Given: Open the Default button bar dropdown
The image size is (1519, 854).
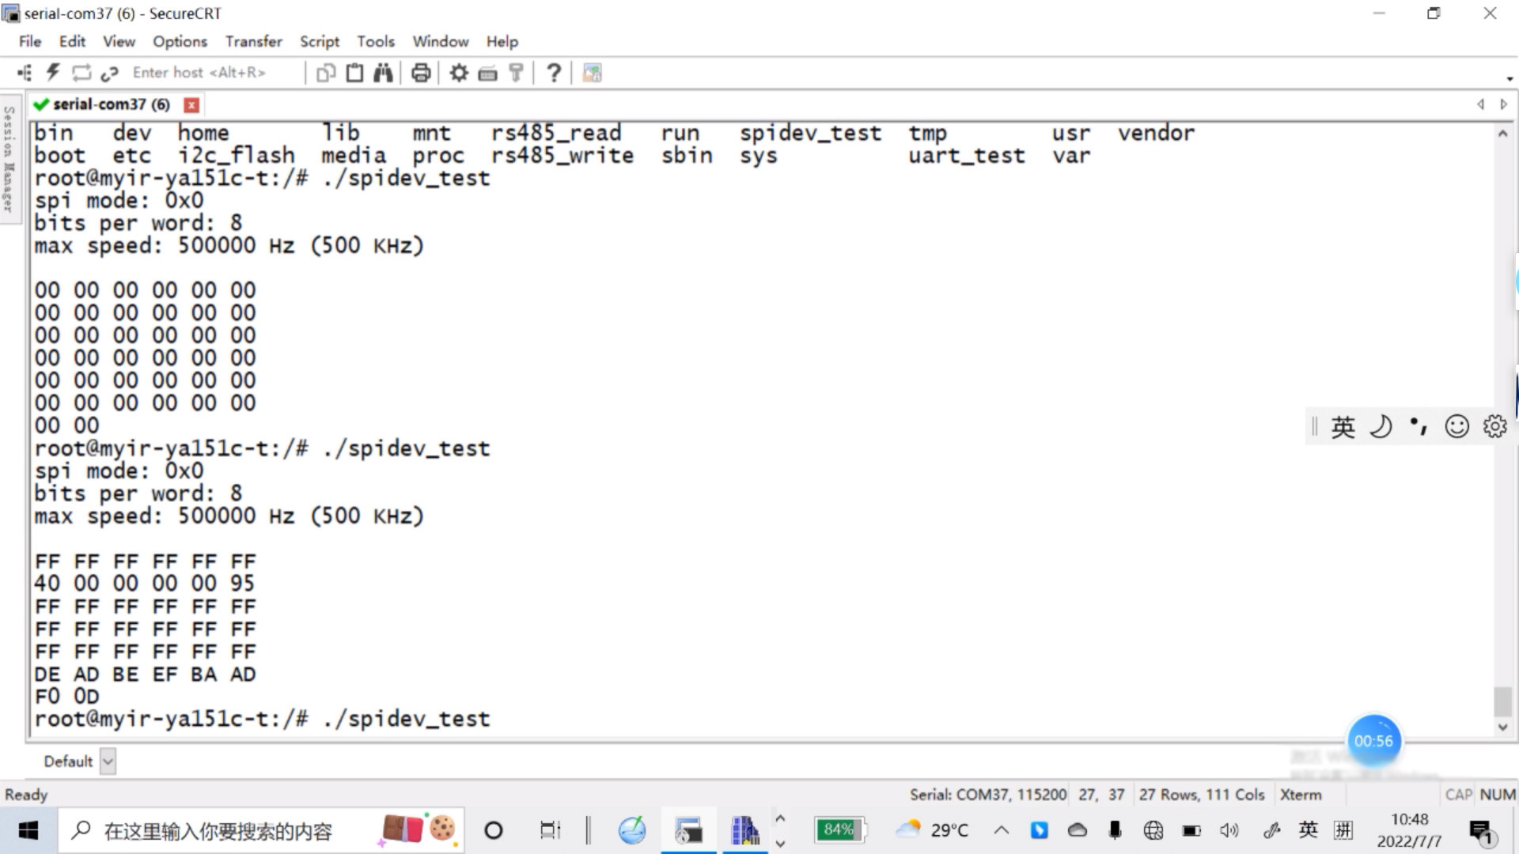Looking at the screenshot, I should tap(108, 761).
